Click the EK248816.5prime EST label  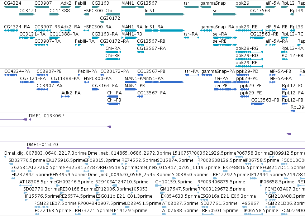[242, 168]
